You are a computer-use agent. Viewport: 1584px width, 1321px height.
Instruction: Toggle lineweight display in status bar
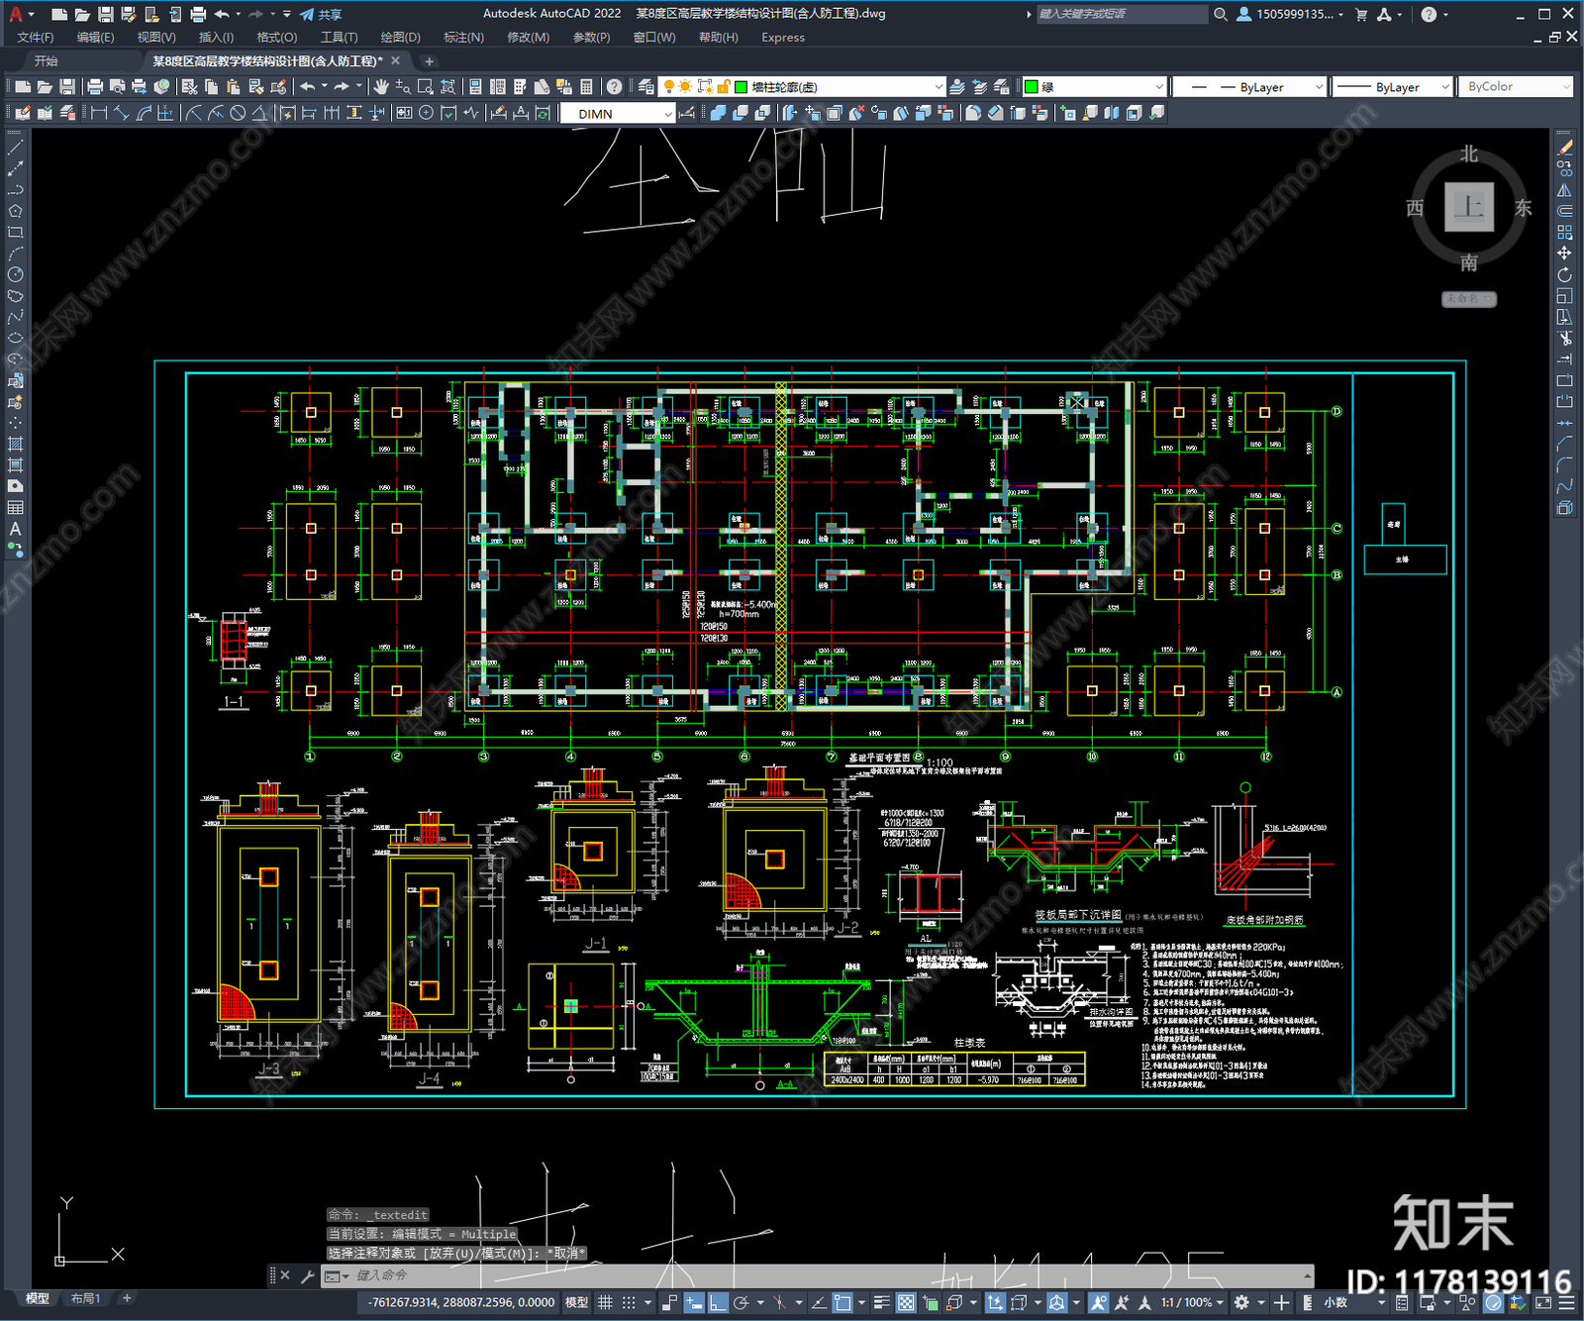click(881, 1302)
